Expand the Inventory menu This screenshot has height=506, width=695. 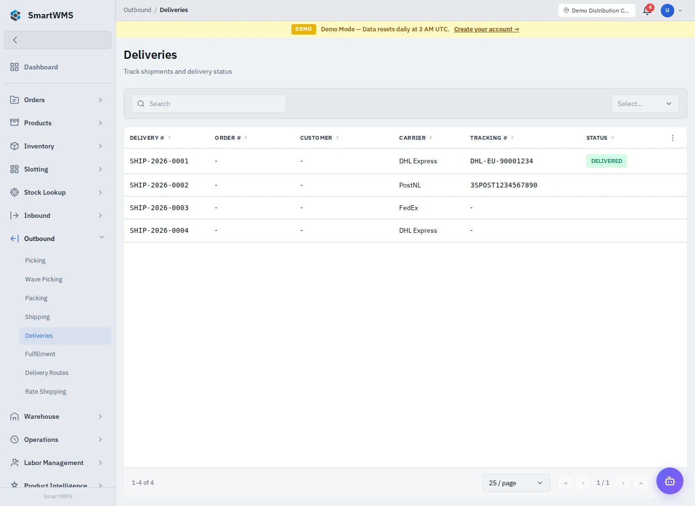point(57,146)
